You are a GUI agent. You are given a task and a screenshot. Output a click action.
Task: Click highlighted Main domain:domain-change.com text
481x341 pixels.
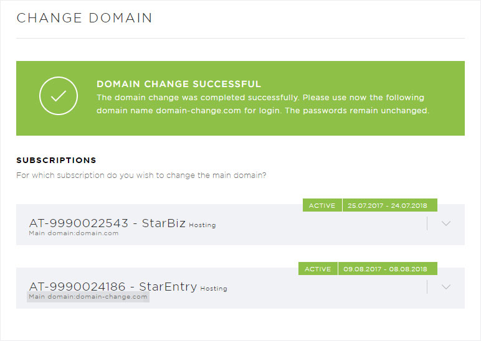click(88, 297)
